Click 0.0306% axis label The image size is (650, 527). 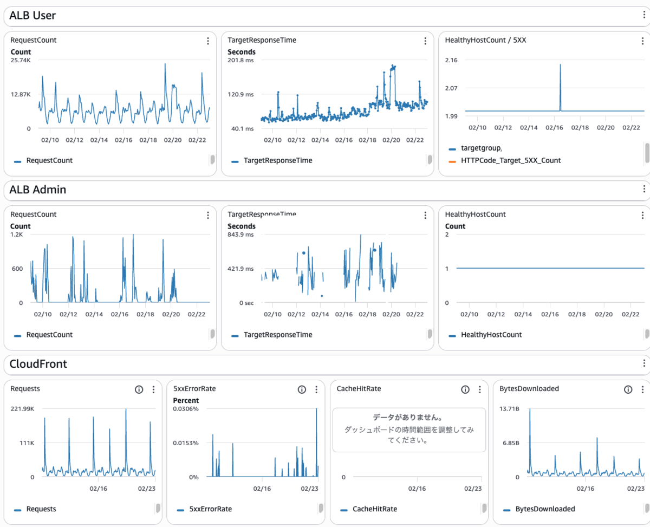point(186,408)
